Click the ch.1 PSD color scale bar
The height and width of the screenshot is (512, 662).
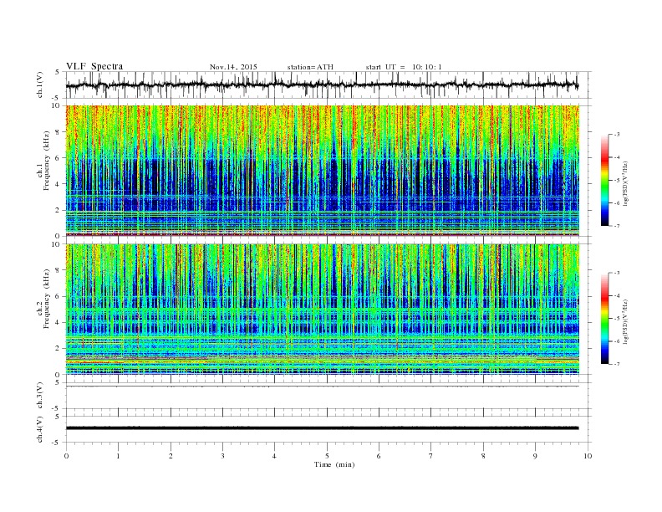pyautogui.click(x=605, y=180)
